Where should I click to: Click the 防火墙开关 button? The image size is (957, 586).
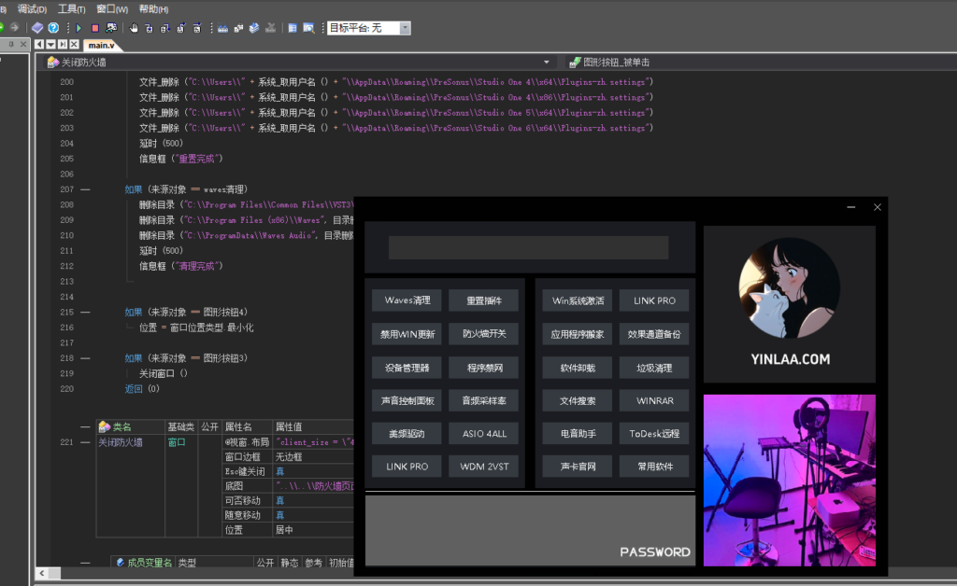(483, 334)
